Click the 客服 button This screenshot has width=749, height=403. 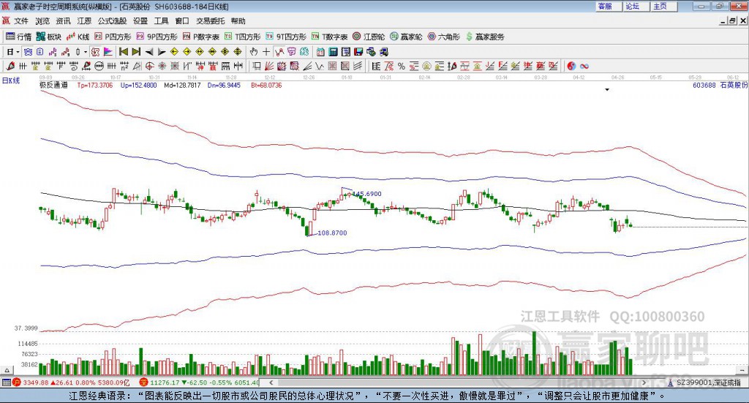tap(605, 6)
